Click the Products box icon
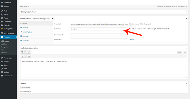The width and height of the screenshot is (190, 99). (2, 37)
